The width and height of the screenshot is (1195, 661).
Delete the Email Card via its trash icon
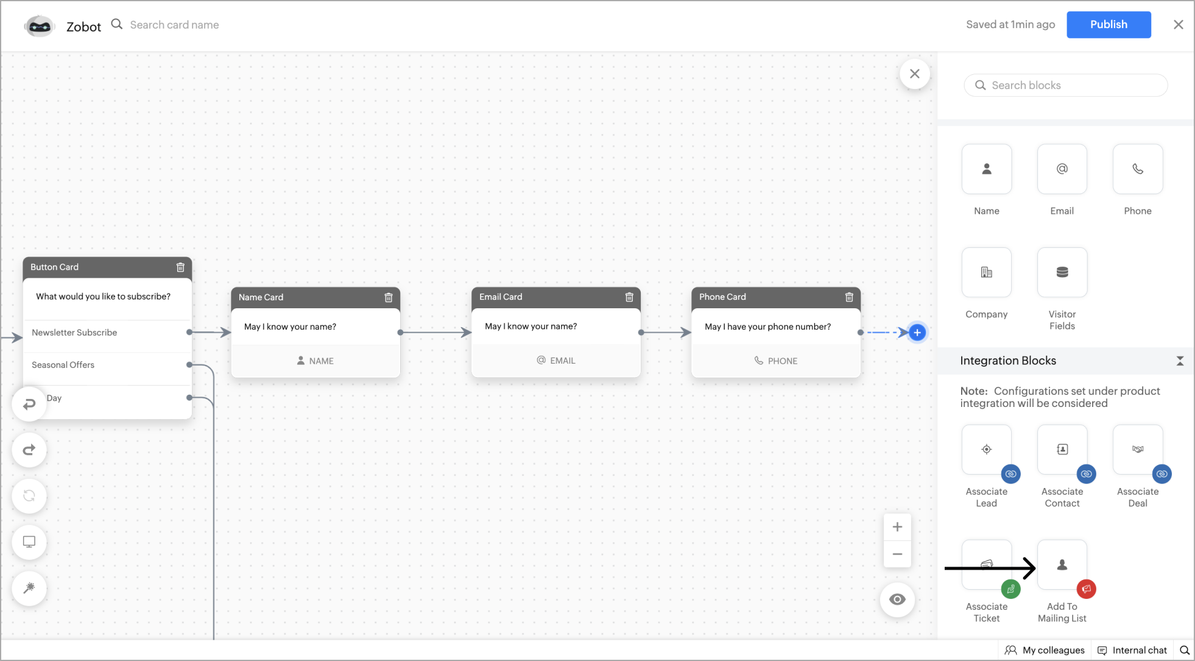click(x=629, y=297)
